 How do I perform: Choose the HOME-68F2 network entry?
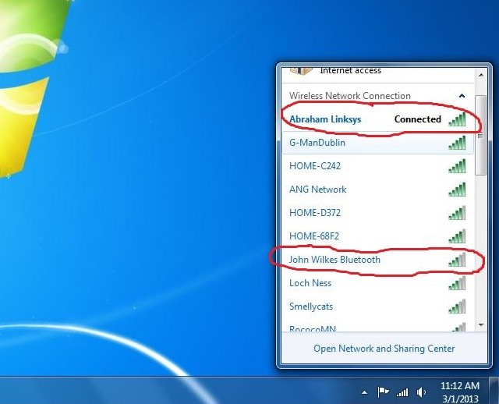pyautogui.click(x=314, y=236)
